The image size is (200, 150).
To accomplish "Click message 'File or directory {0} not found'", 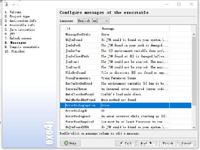I will [x=135, y=73].
